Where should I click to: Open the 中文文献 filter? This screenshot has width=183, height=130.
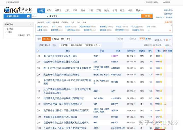click(x=120, y=39)
